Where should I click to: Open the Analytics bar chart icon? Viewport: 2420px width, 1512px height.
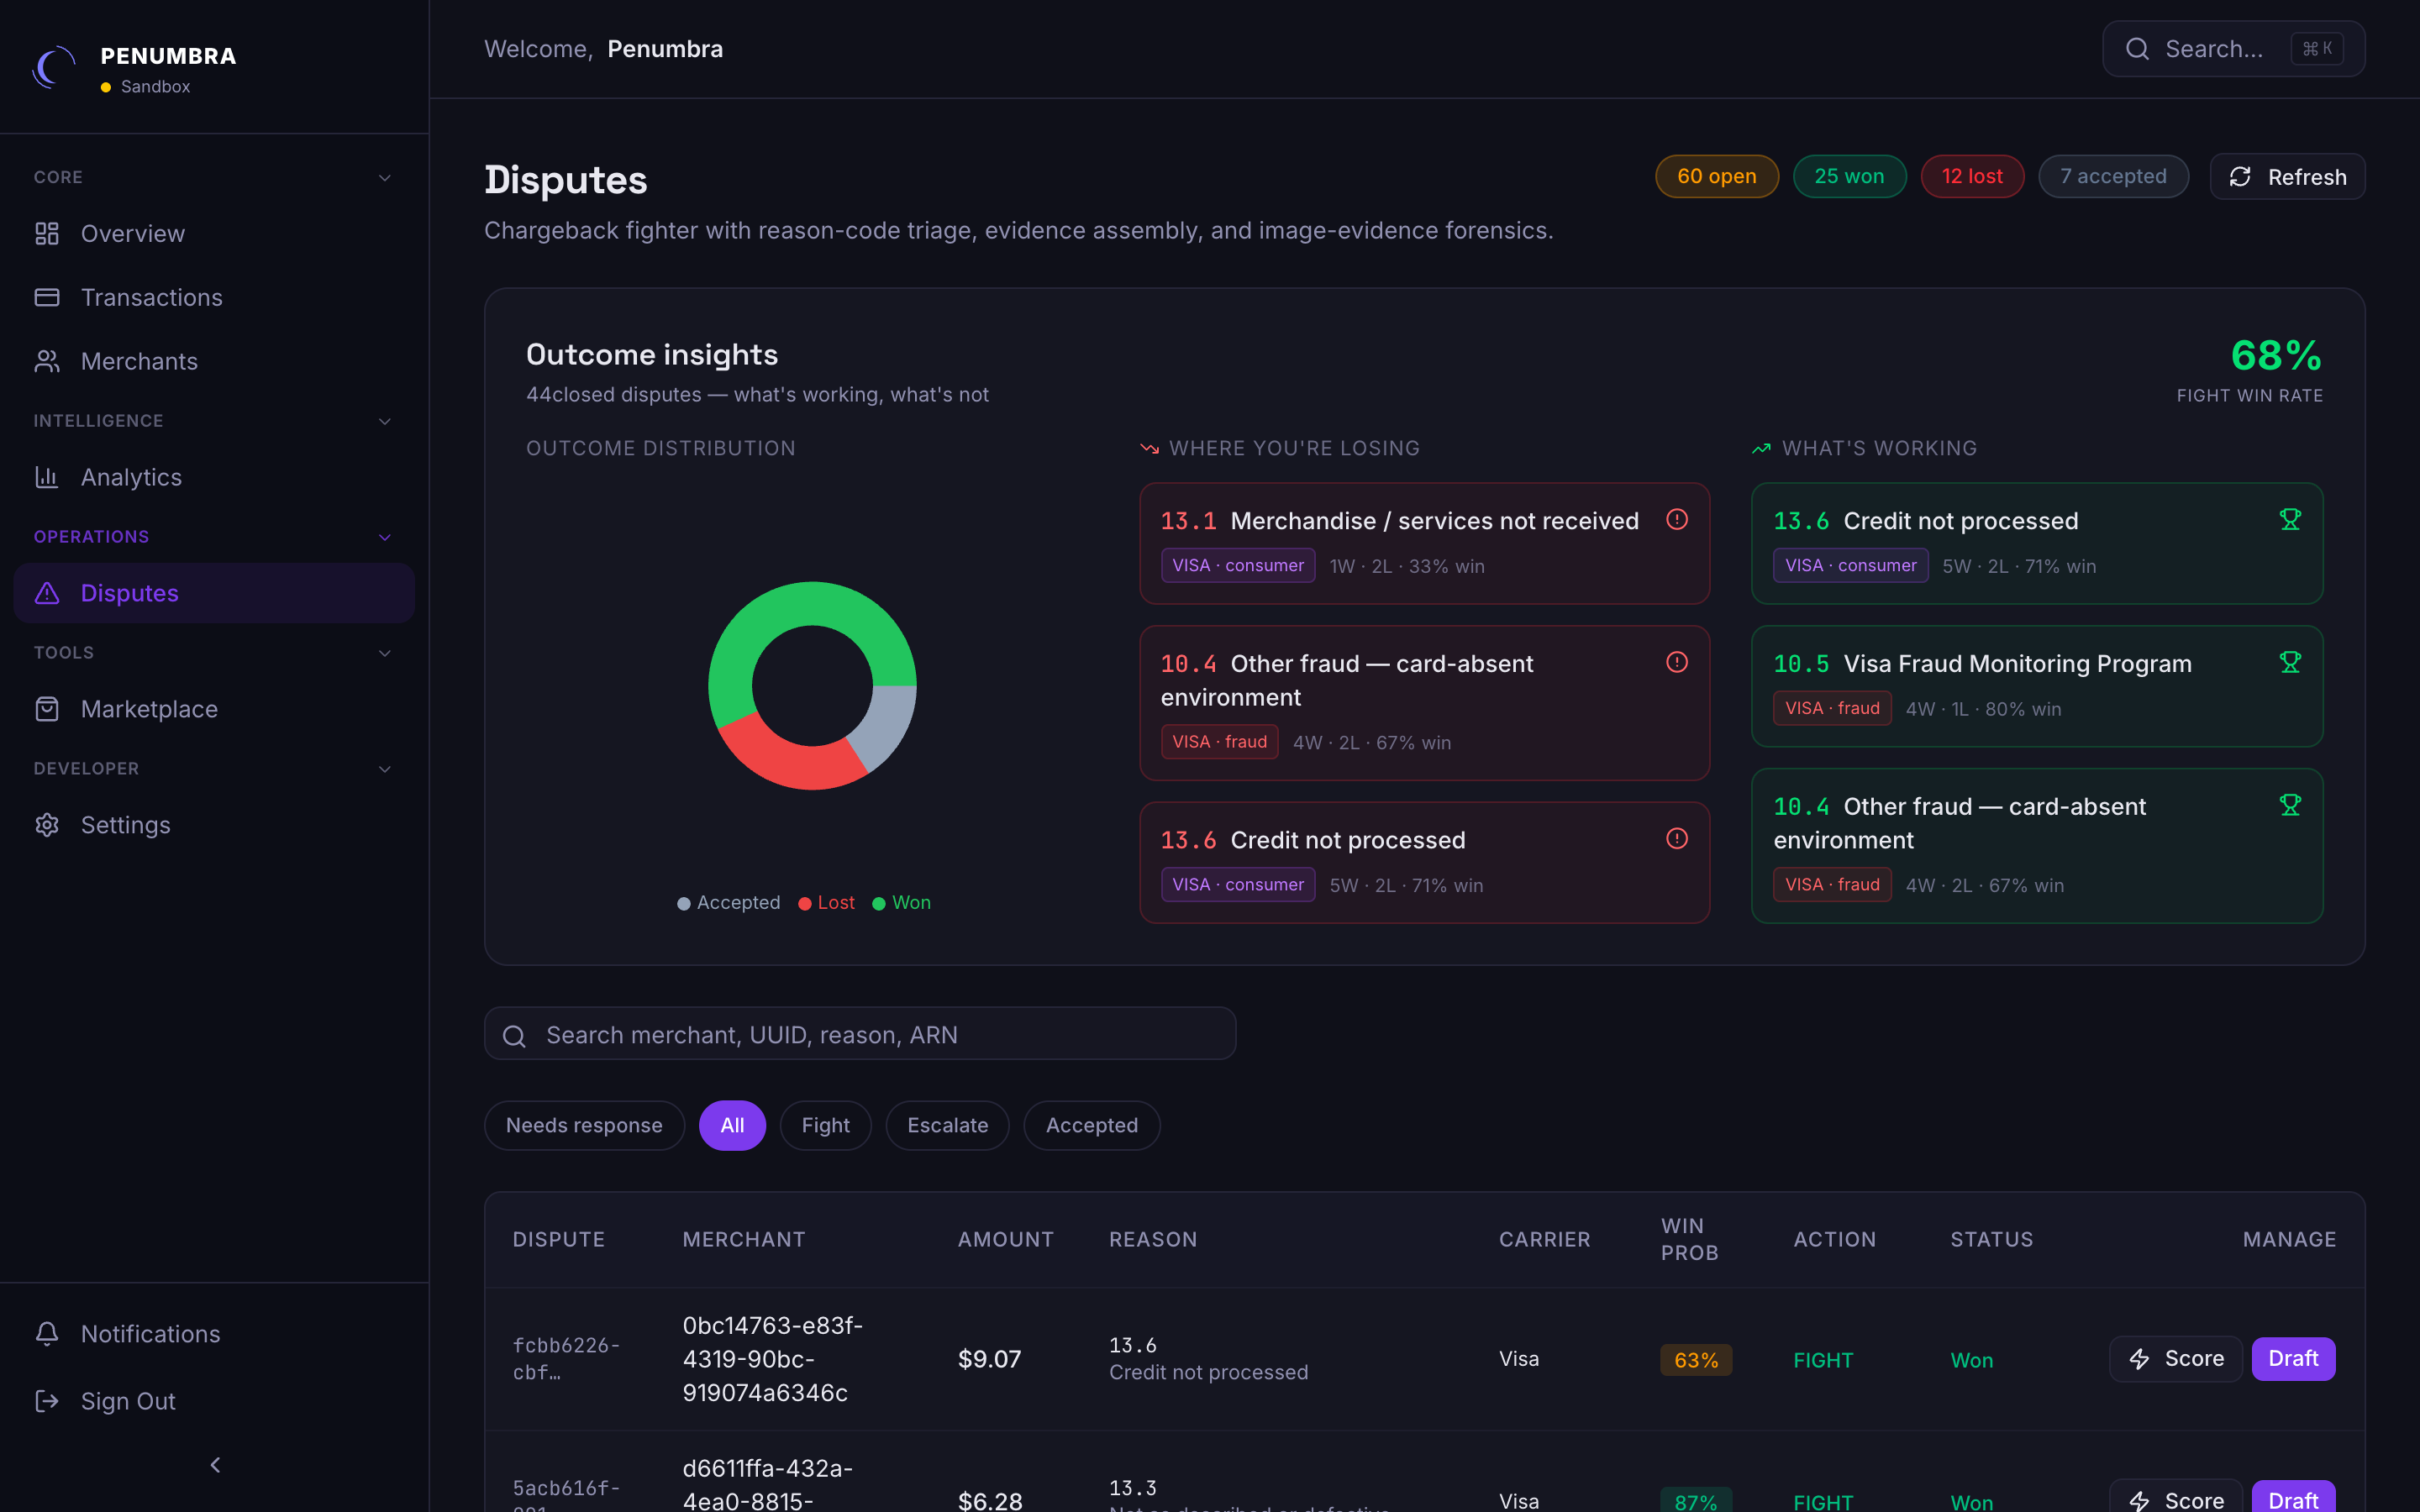click(47, 477)
